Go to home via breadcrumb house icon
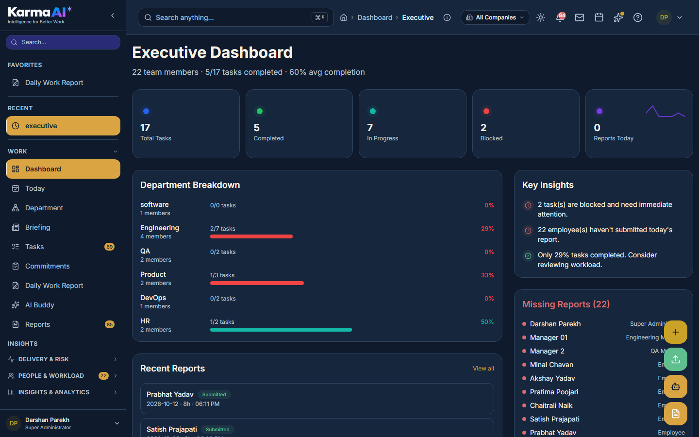699x437 pixels. (344, 17)
